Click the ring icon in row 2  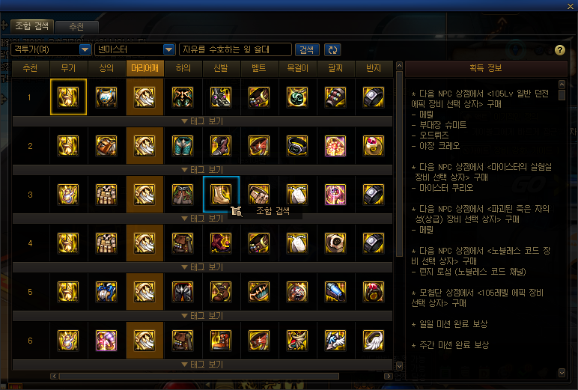(x=374, y=146)
